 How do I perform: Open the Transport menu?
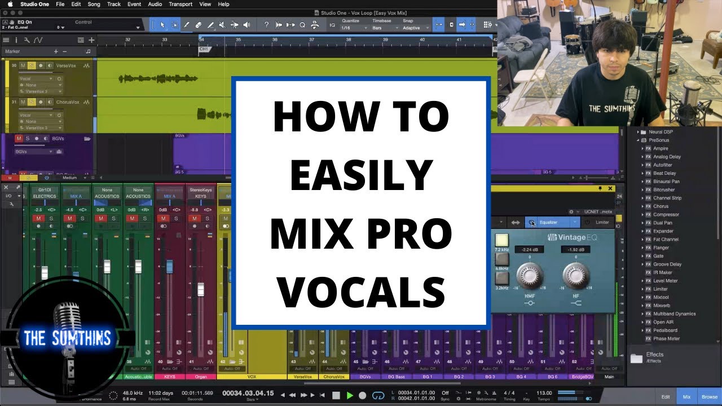coord(180,4)
